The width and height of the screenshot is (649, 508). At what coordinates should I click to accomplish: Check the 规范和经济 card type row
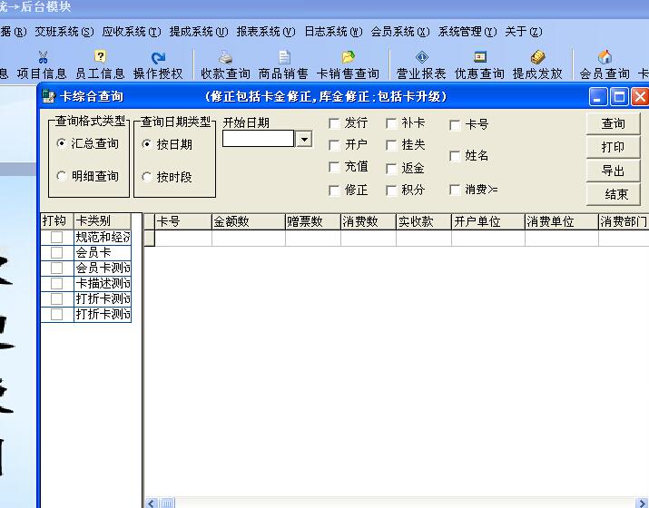coord(56,237)
